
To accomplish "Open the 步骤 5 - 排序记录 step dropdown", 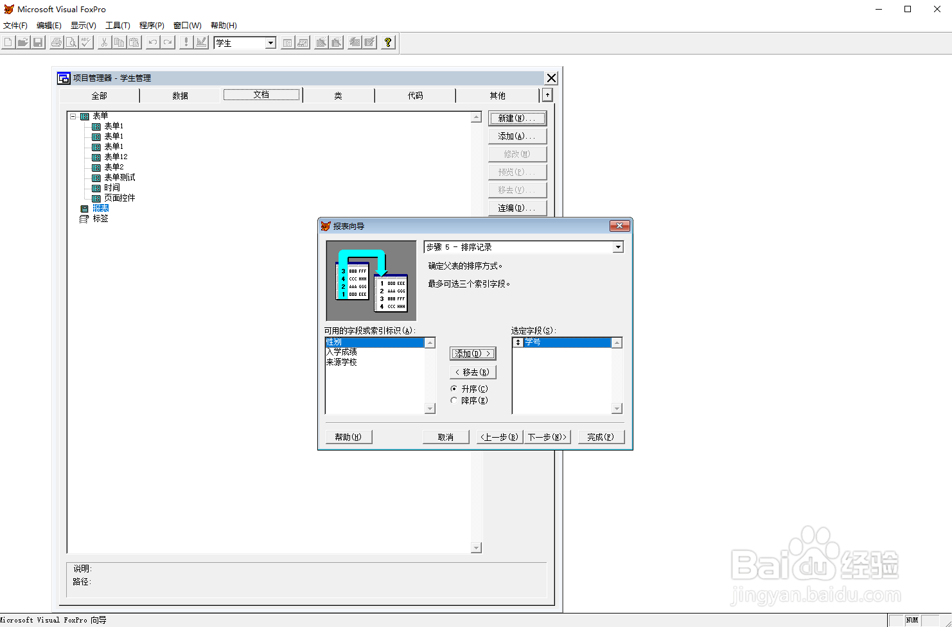I will (618, 247).
